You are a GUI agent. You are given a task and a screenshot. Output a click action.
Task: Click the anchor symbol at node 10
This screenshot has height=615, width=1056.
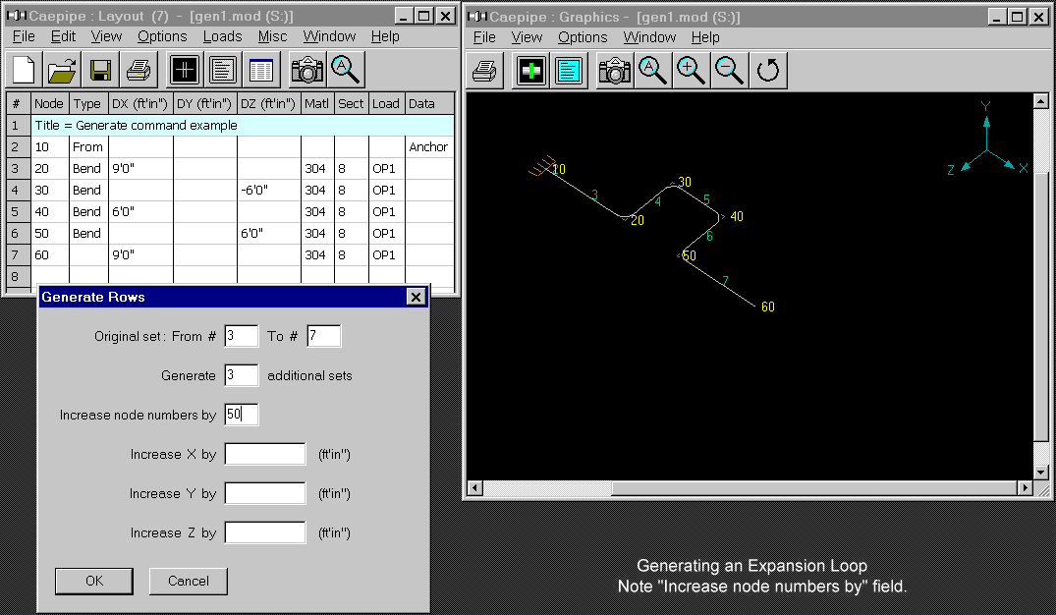[541, 166]
